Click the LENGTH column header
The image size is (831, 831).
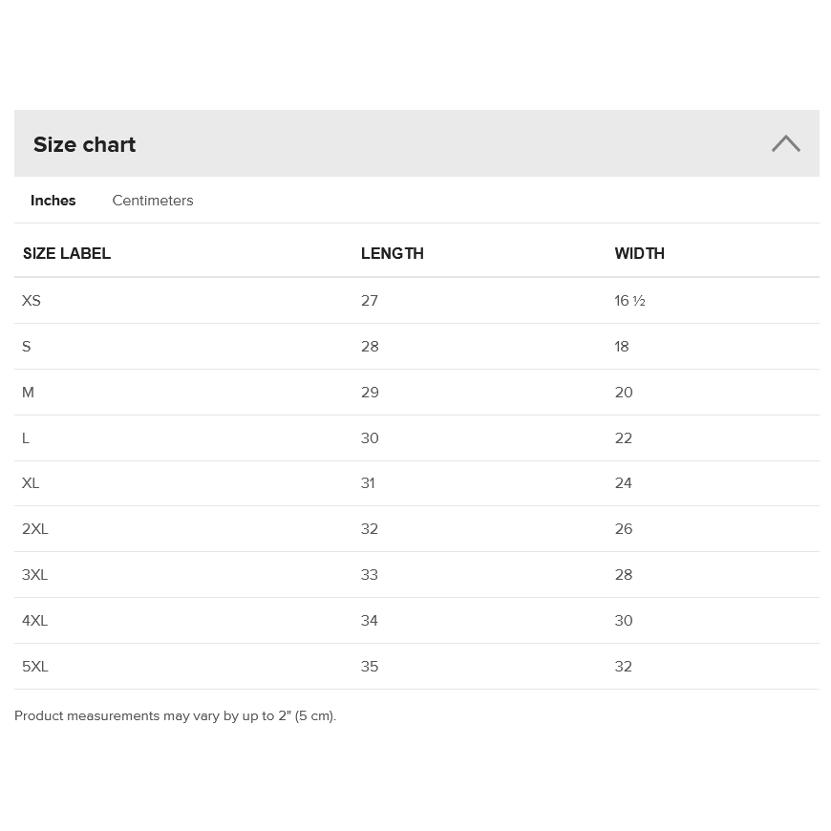point(393,253)
